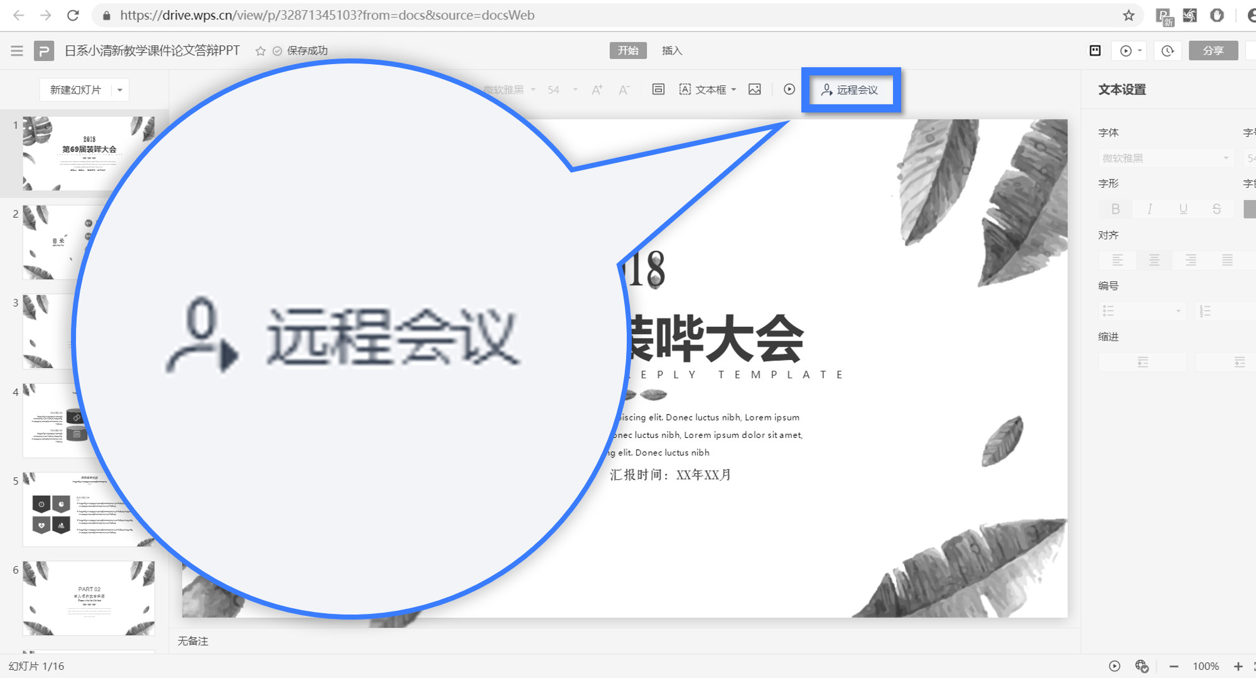Switch to the 插入 tab
Screen dimensions: 1256x678
673,50
